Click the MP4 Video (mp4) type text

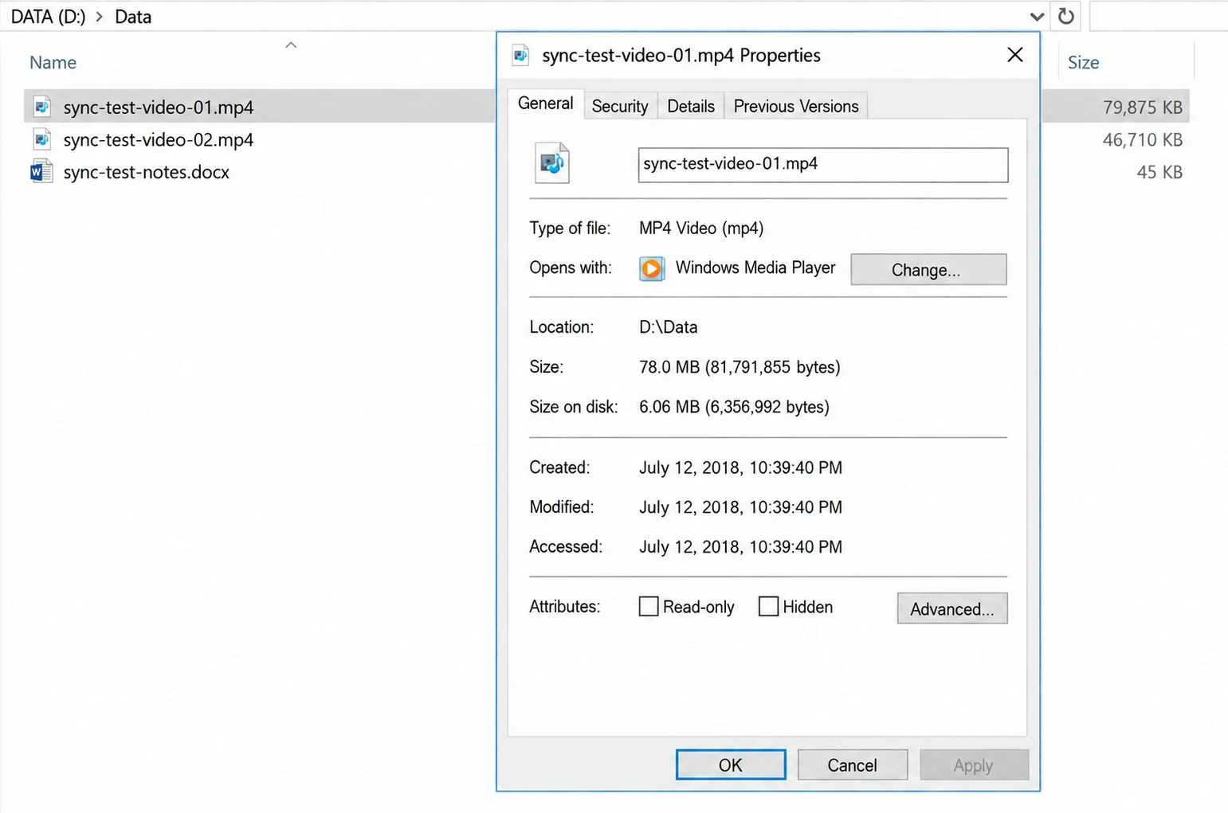pyautogui.click(x=701, y=229)
